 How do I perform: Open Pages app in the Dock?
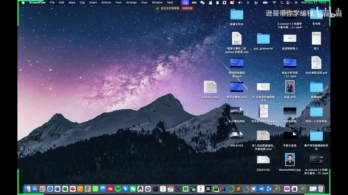coord(80,189)
